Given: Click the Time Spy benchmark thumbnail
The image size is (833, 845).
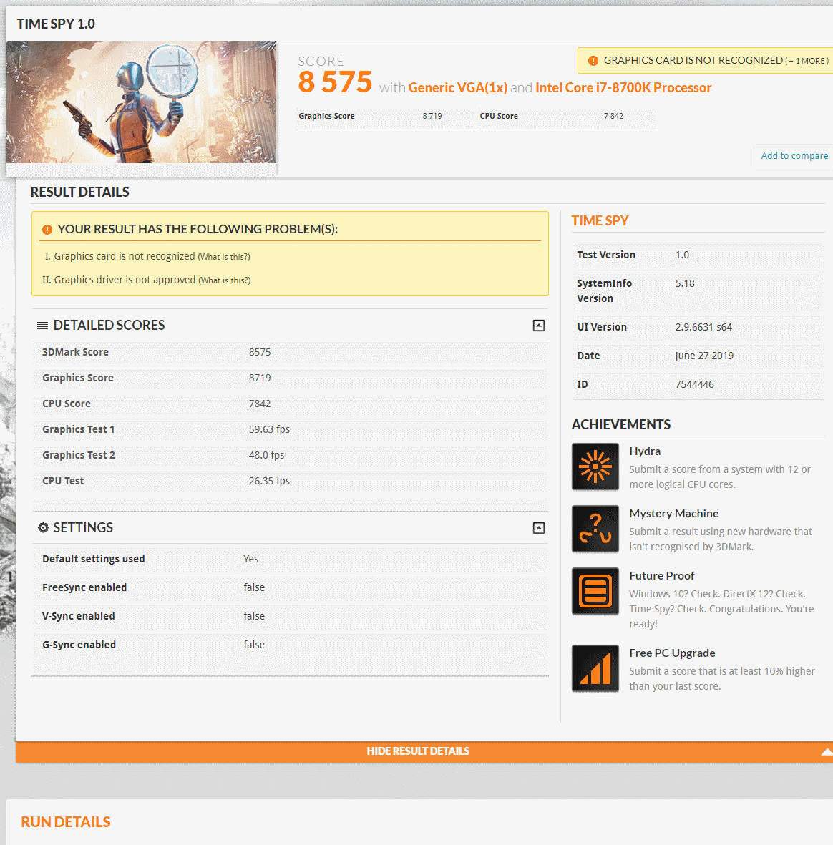Looking at the screenshot, I should (142, 102).
